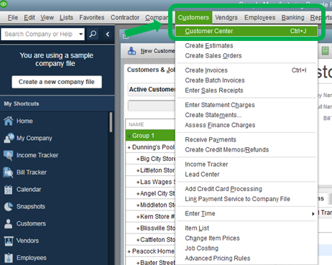Select Littleton Store job row
This screenshot has height=265, width=332.
pyautogui.click(x=151, y=170)
